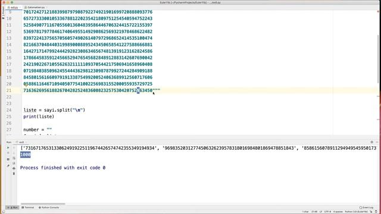Click the trash clear-all icon in Run panel

14,174
